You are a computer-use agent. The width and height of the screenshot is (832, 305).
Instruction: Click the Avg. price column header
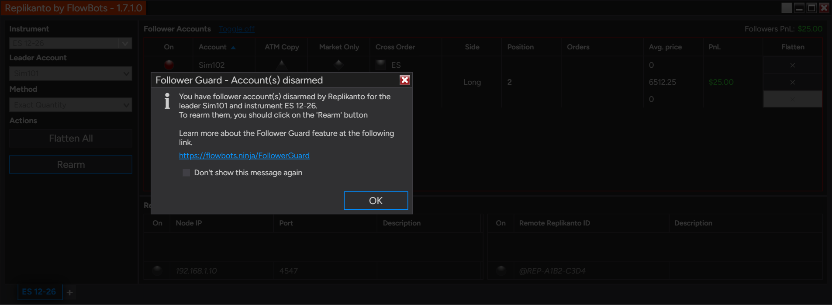[x=673, y=47]
